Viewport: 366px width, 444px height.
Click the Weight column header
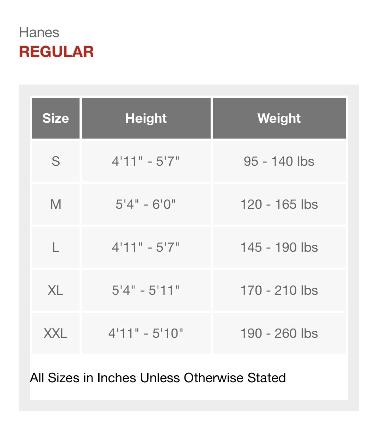click(279, 118)
